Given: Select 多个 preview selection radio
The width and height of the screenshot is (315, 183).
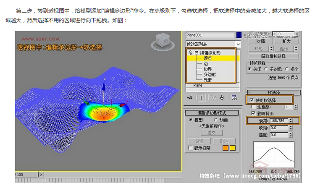Looking at the screenshot, I should (x=287, y=69).
